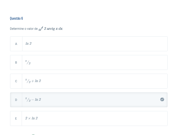Click the minus sign in option D

click(x=33, y=100)
